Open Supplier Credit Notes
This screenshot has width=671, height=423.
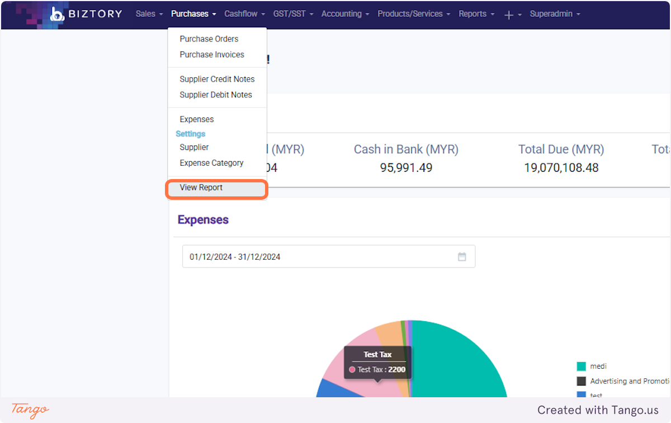click(217, 79)
